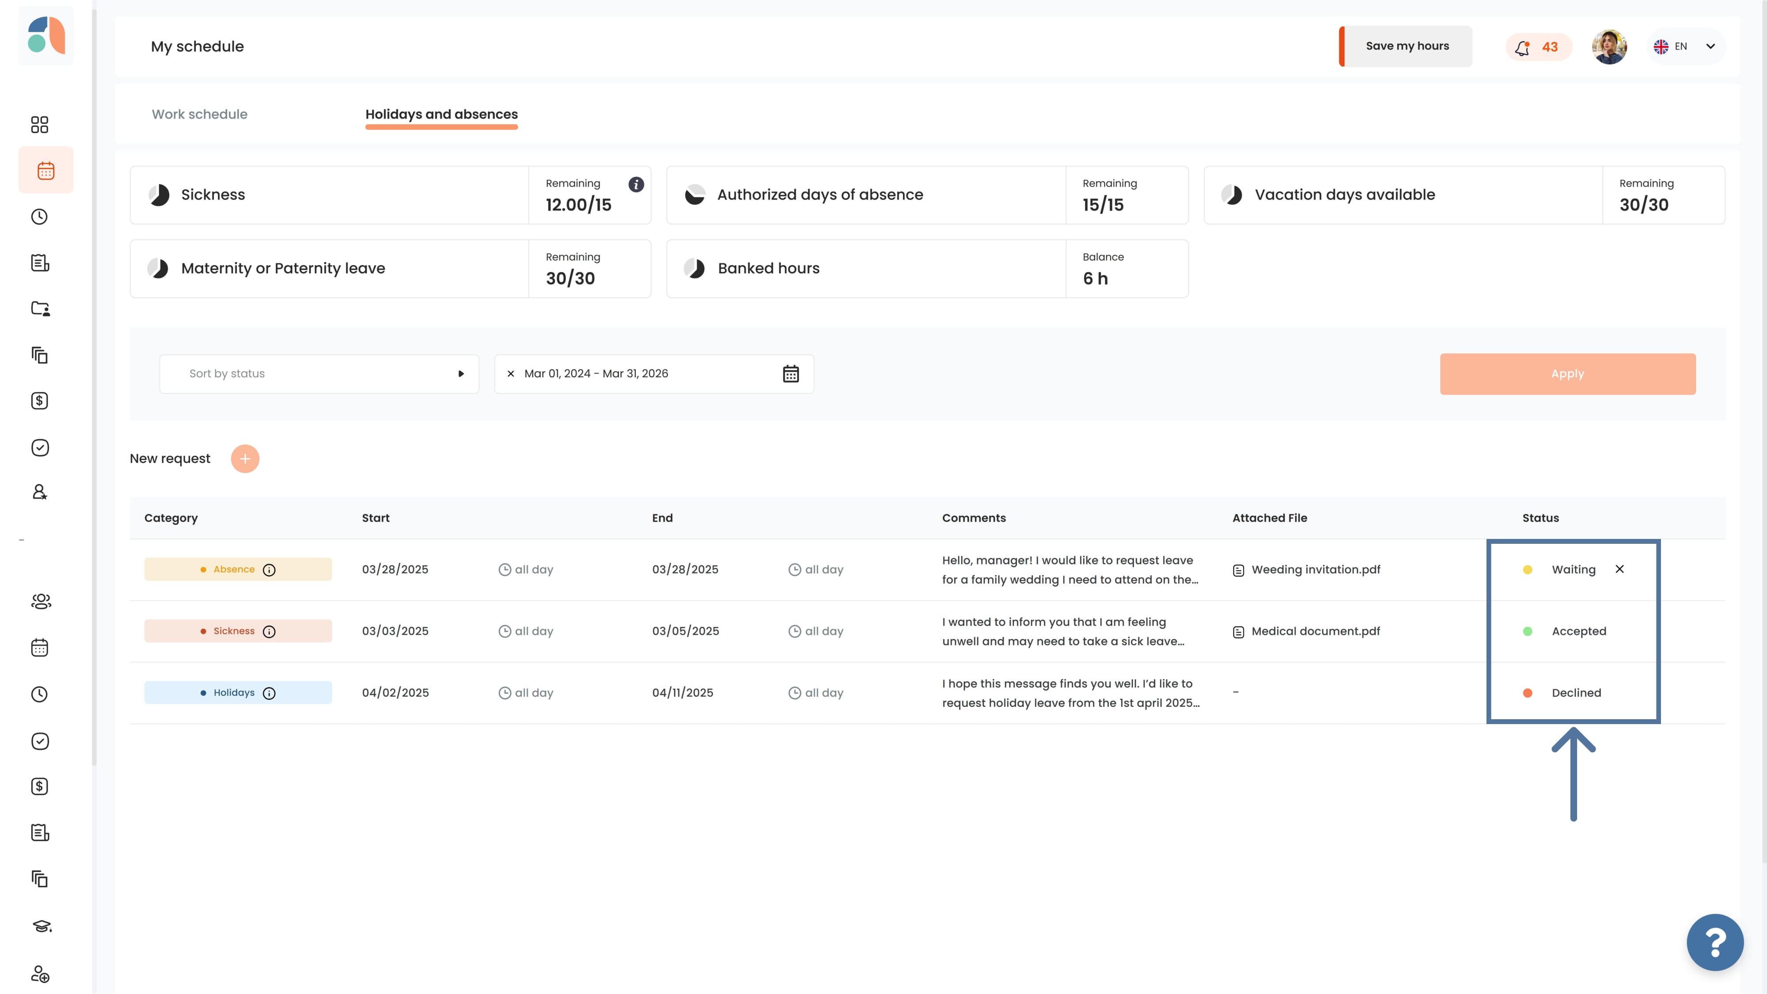The height and width of the screenshot is (994, 1767).
Task: Click the Holidays category badge
Action: [x=238, y=693]
